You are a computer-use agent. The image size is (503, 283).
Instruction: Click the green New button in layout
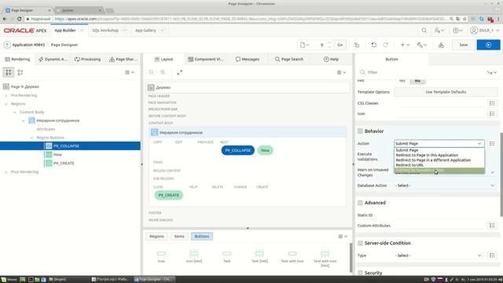265,150
